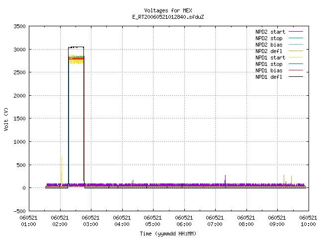Click the x-axis tick '060521 10:00'
The image size is (318, 238).
(308, 221)
